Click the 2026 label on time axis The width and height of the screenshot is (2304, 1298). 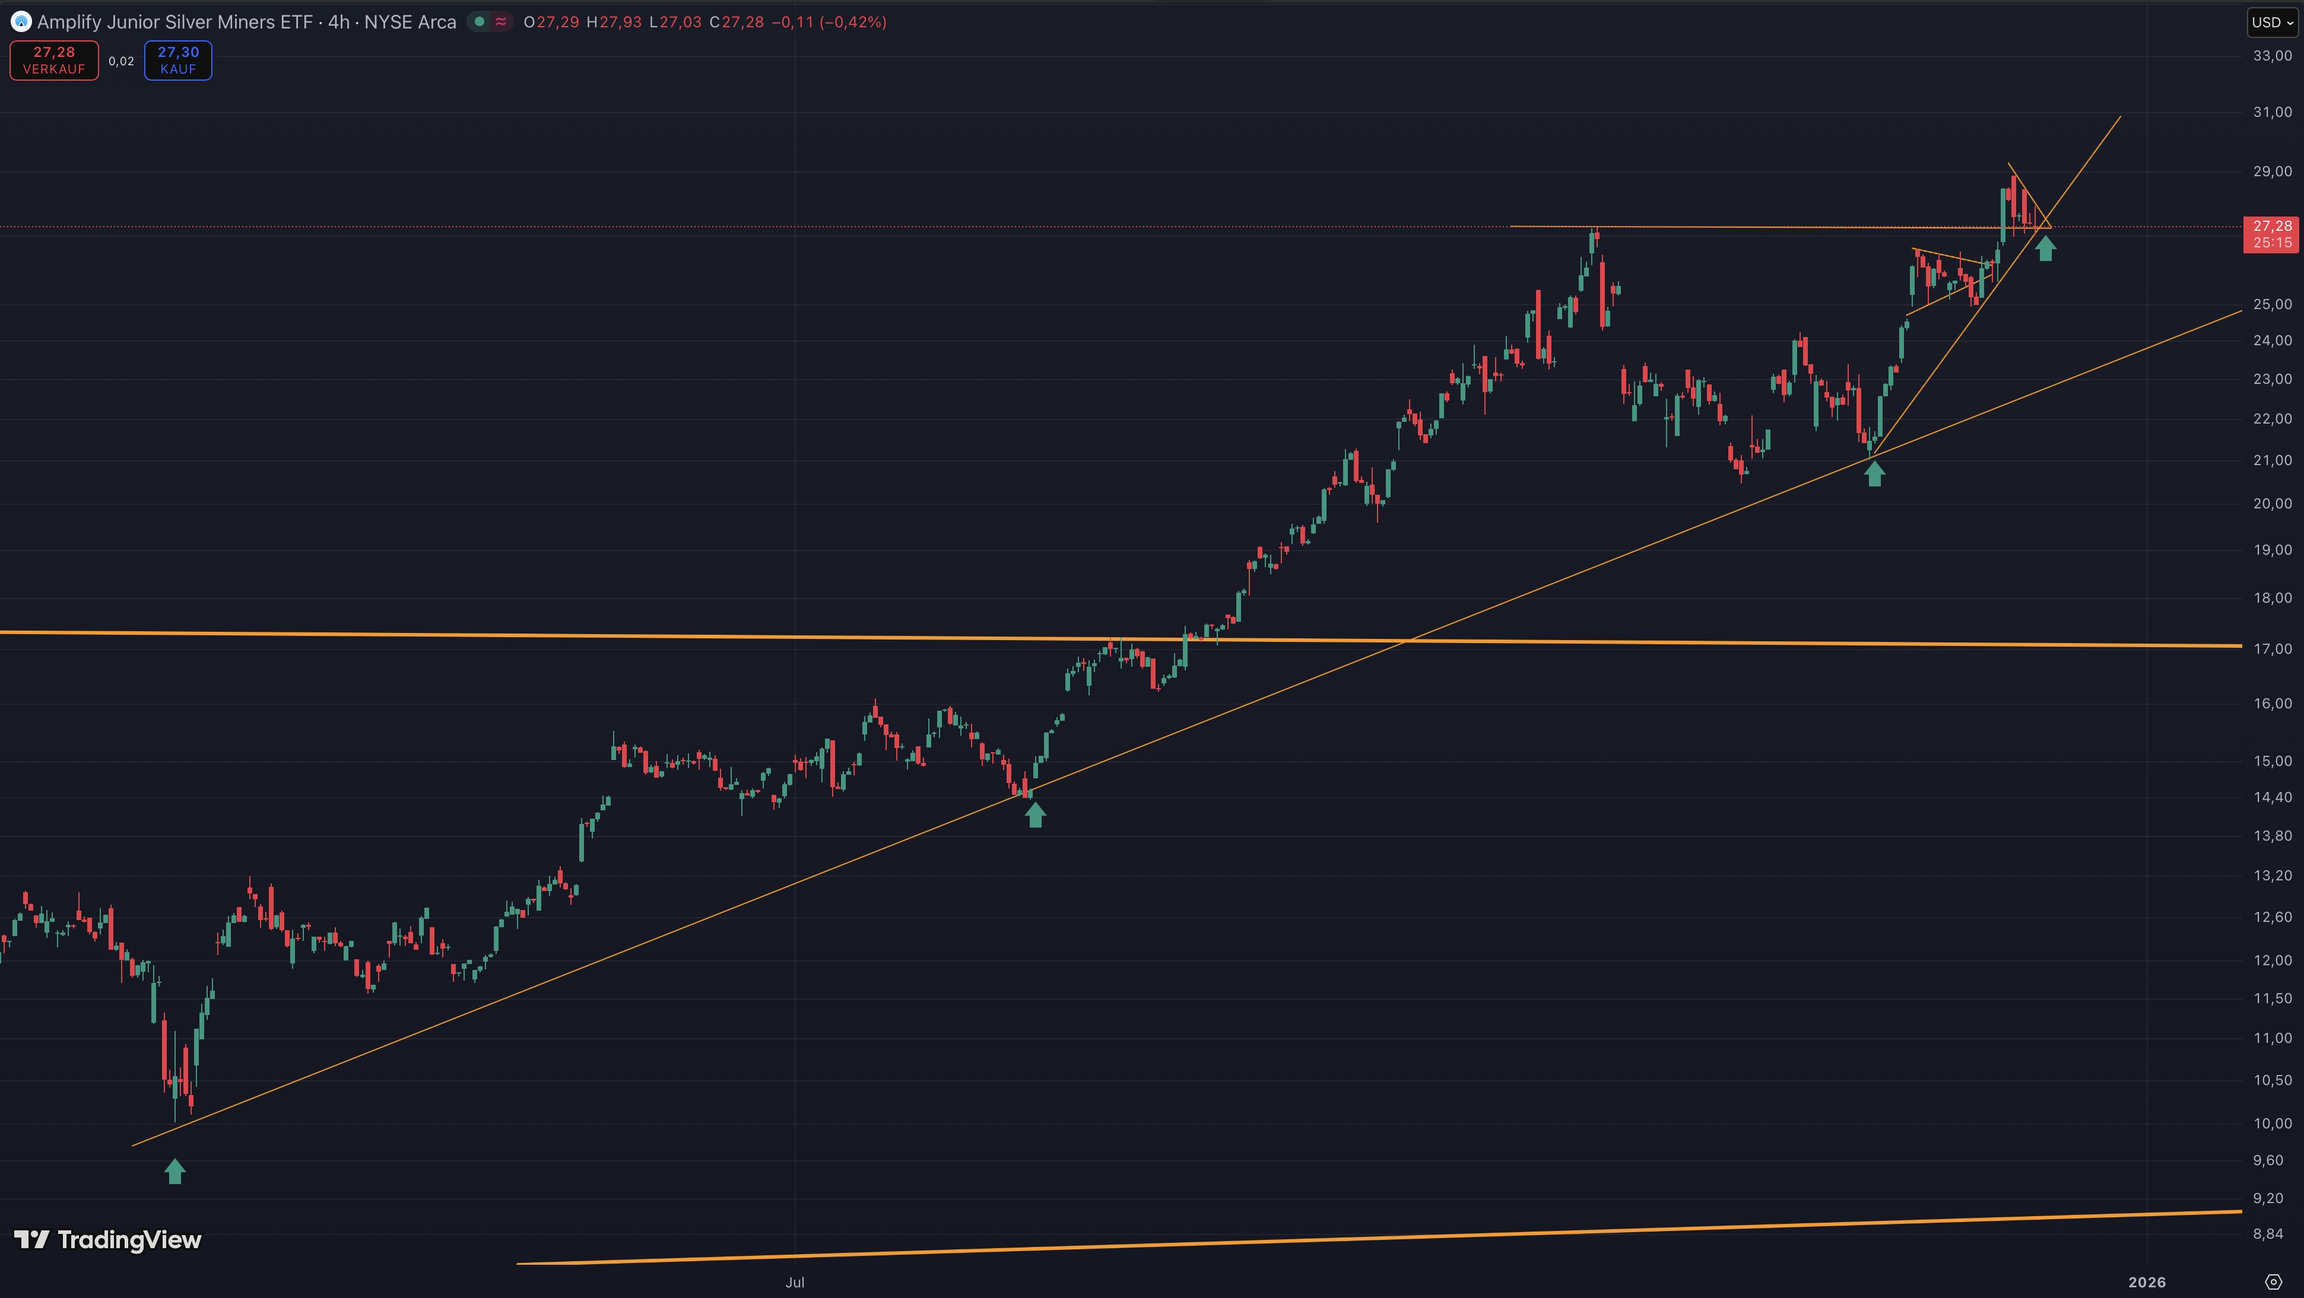(2147, 1282)
